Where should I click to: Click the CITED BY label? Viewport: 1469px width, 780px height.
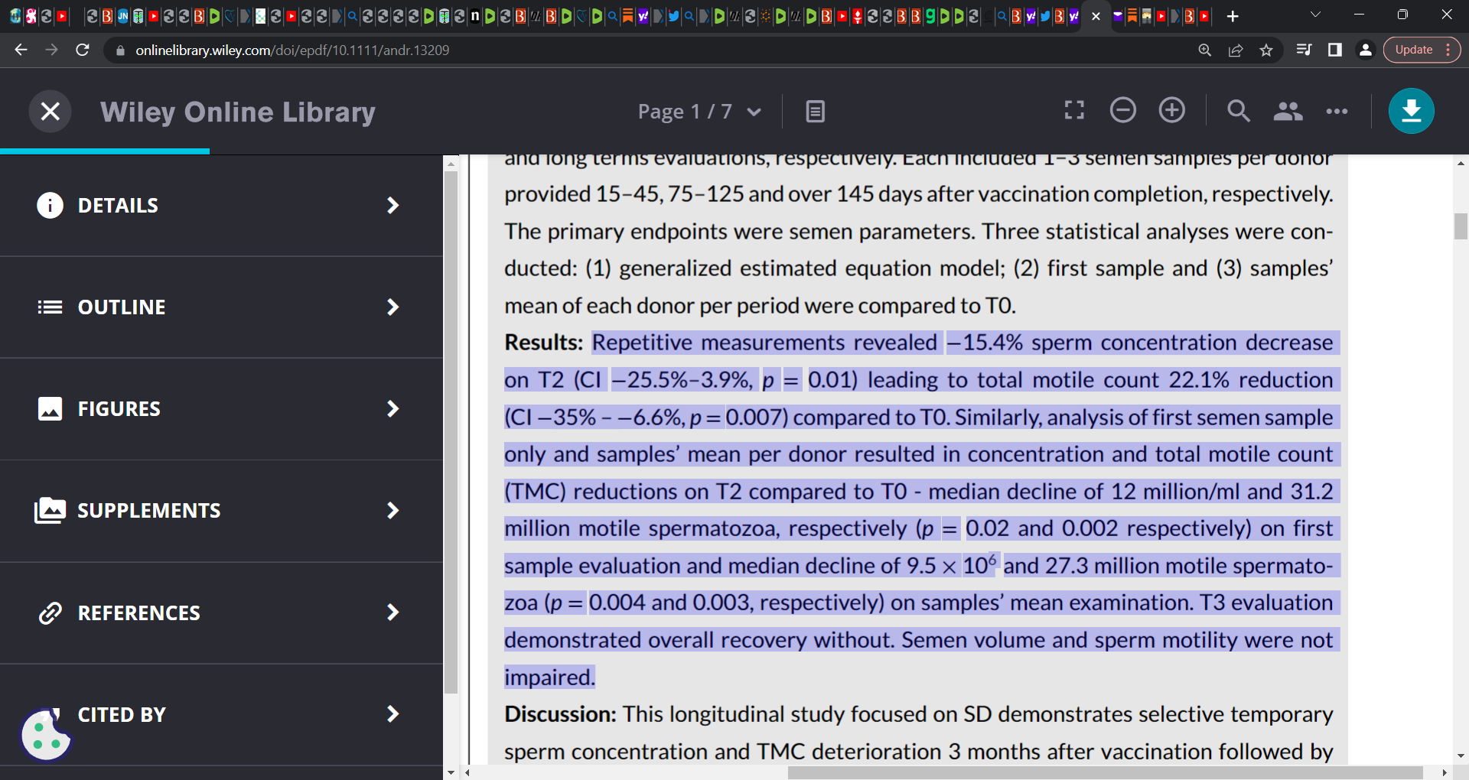point(122,715)
